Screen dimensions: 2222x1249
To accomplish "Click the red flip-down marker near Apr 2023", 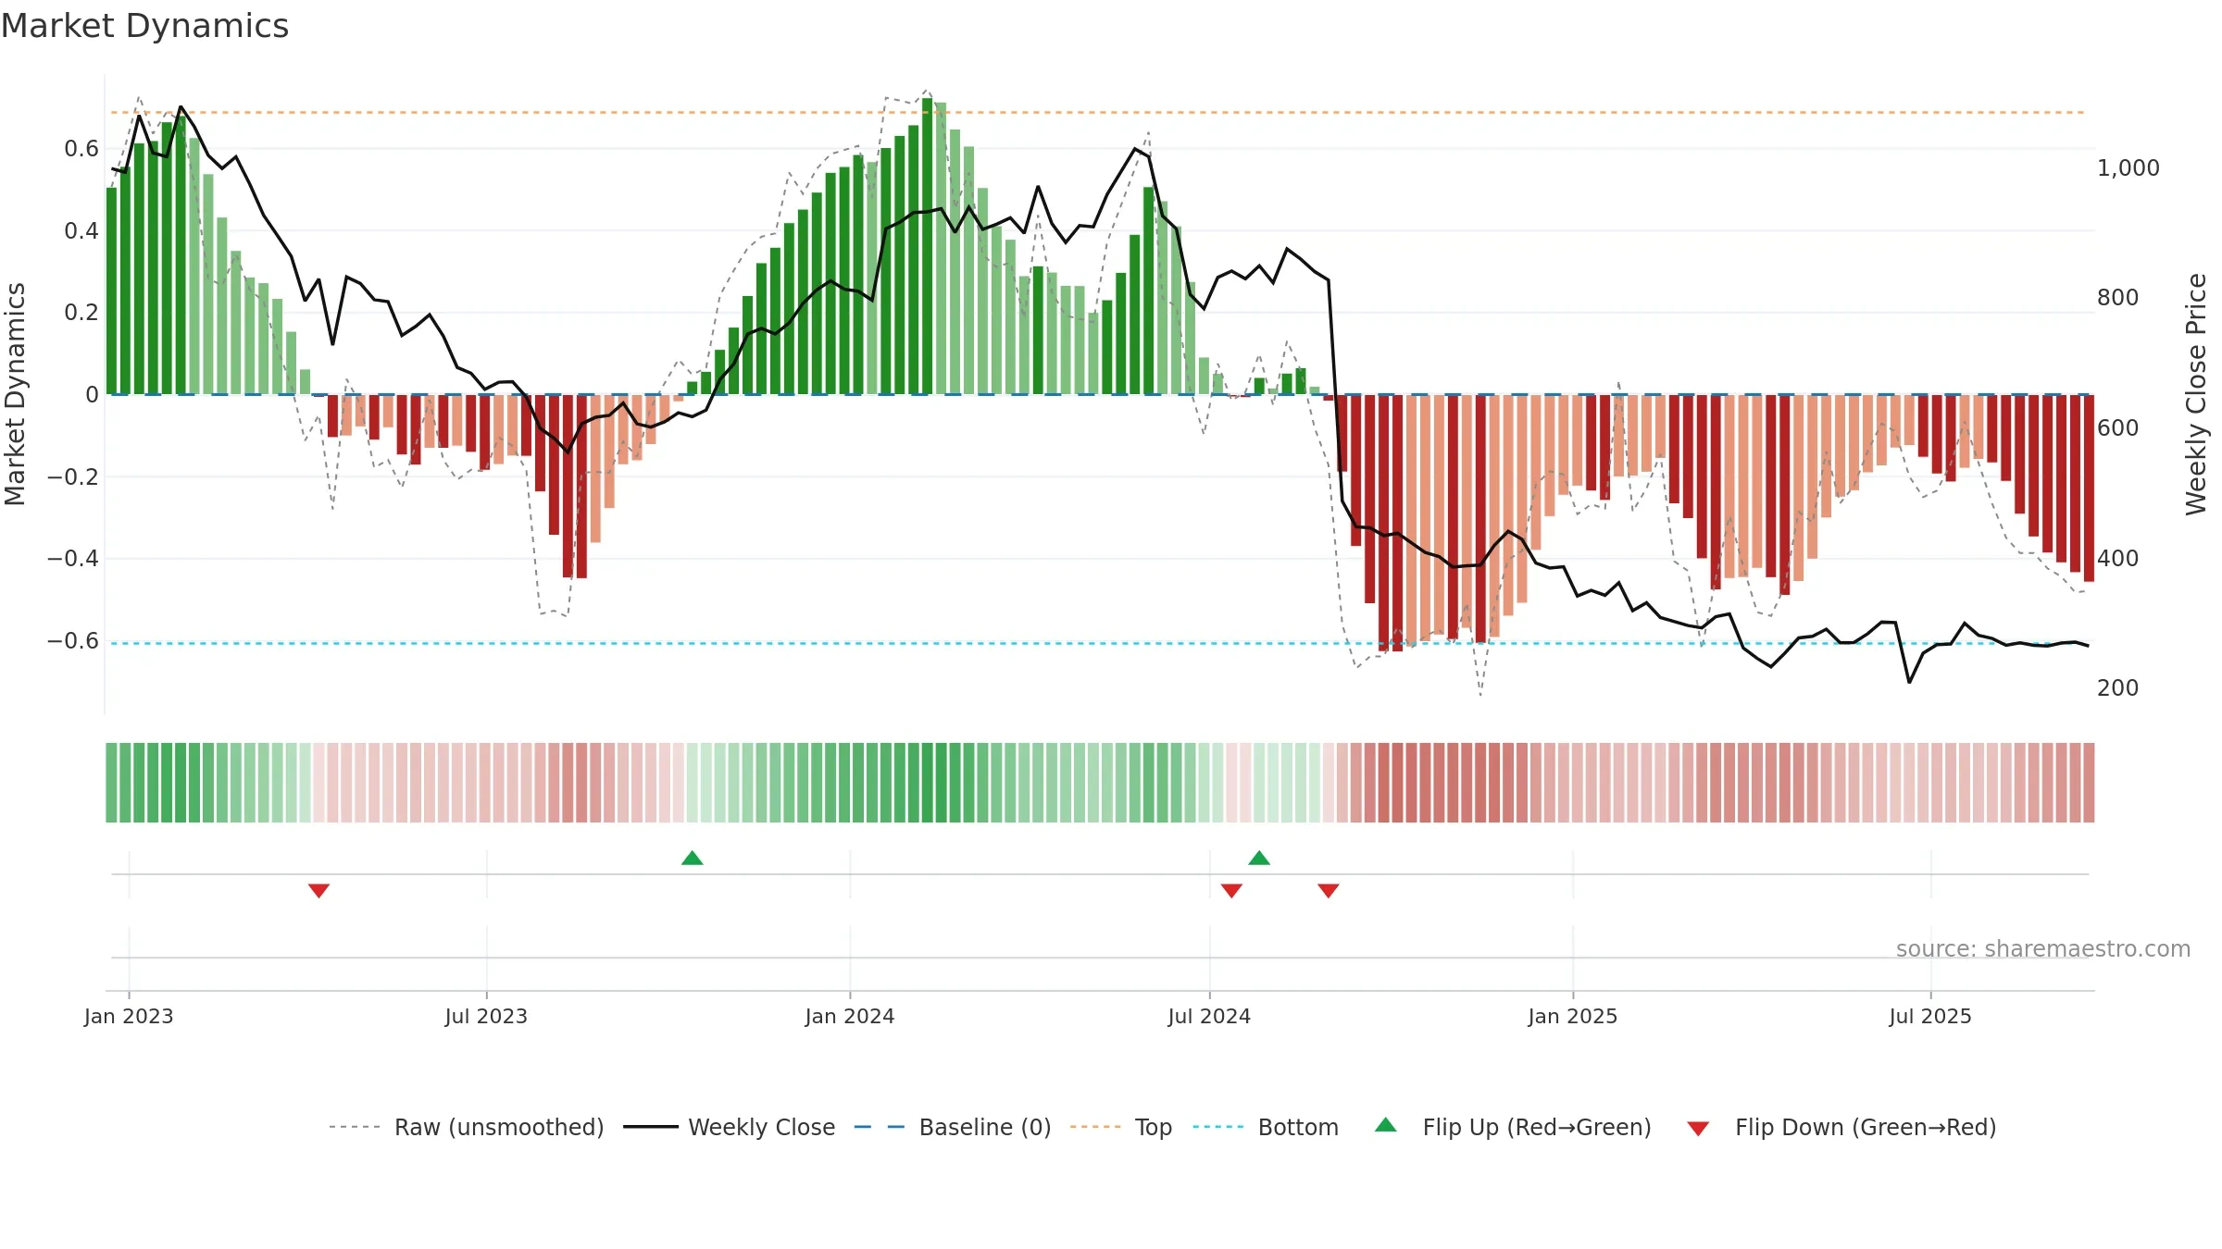I will click(x=318, y=890).
